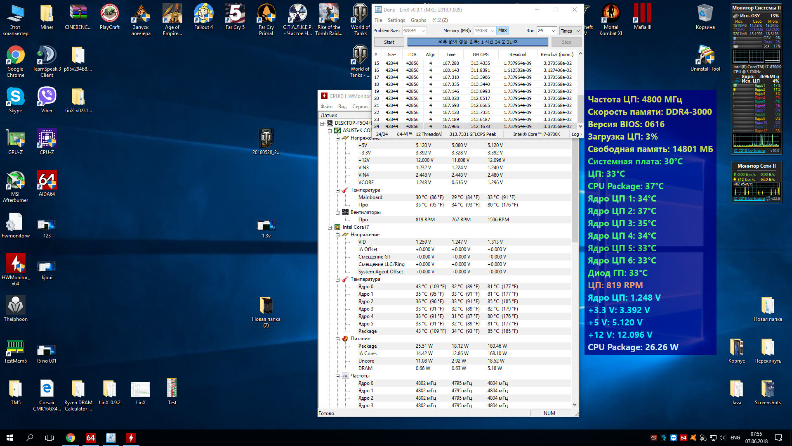Image resolution: width=792 pixels, height=446 pixels.
Task: Click the HWMonitor vertical scrollbar down arrow
Action: (x=575, y=405)
